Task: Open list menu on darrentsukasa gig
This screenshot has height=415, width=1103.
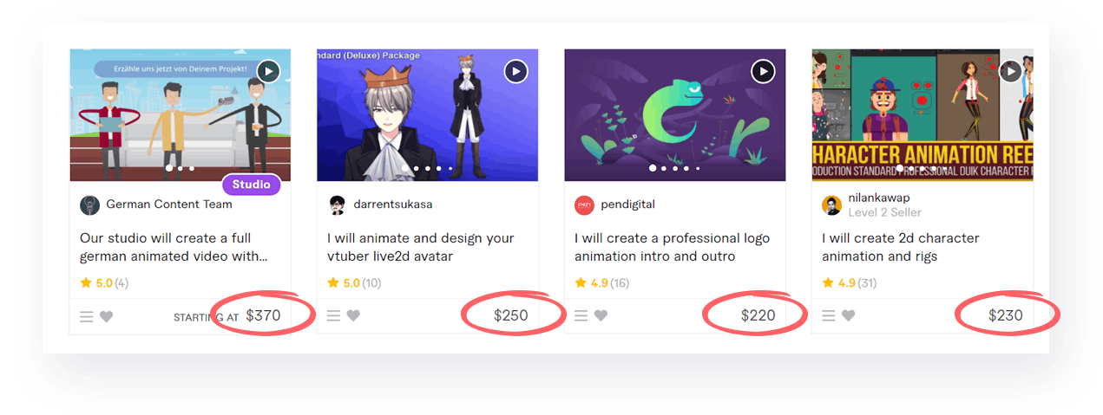Action: (334, 316)
